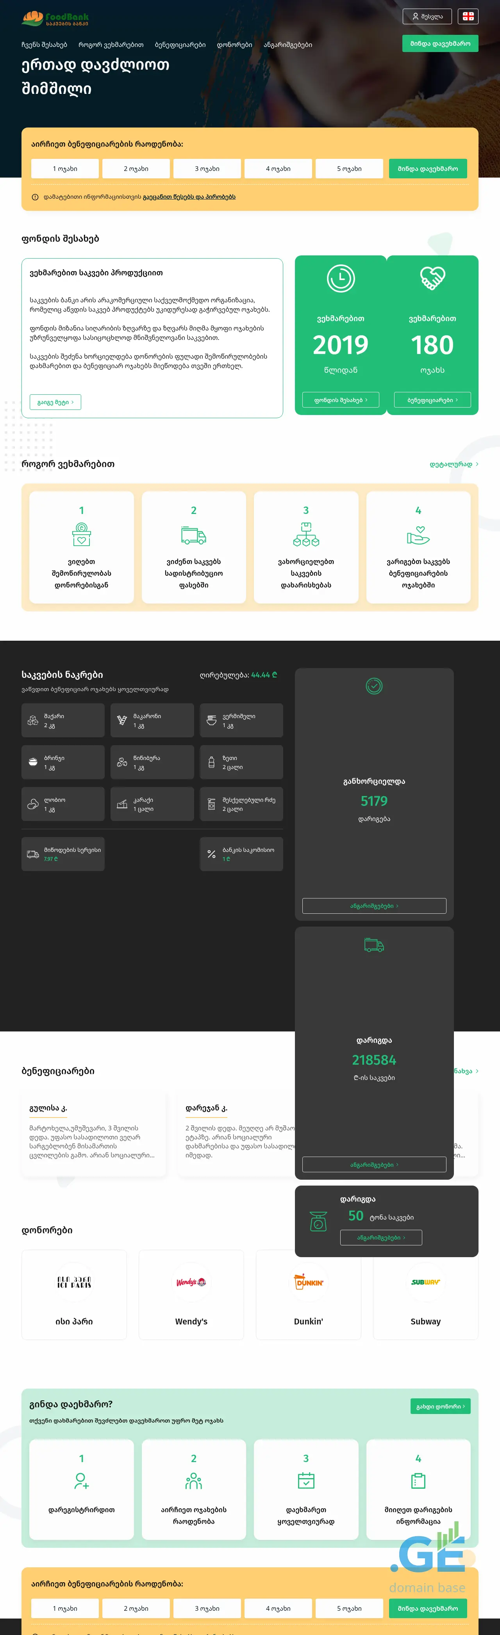Click the hand with heart icon in step 4
This screenshot has height=1635, width=500.
click(x=418, y=535)
